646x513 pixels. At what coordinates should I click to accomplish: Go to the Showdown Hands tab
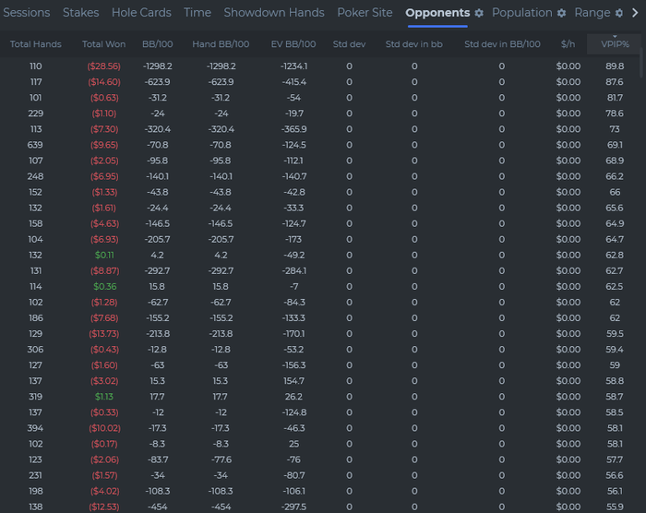coord(274,13)
